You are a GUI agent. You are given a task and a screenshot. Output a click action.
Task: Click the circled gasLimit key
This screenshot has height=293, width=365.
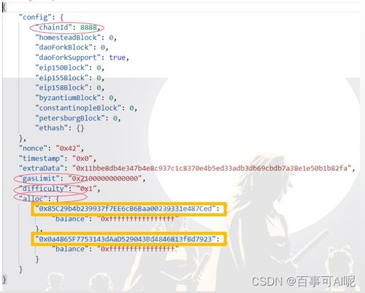coord(39,179)
